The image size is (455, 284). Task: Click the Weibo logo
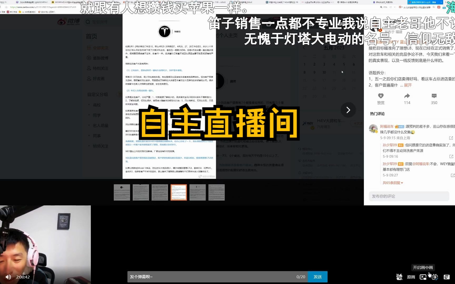tap(69, 22)
